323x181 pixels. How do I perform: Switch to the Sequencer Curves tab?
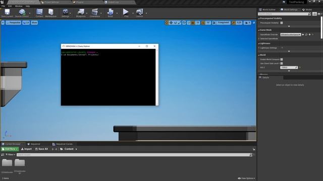tap(63, 144)
